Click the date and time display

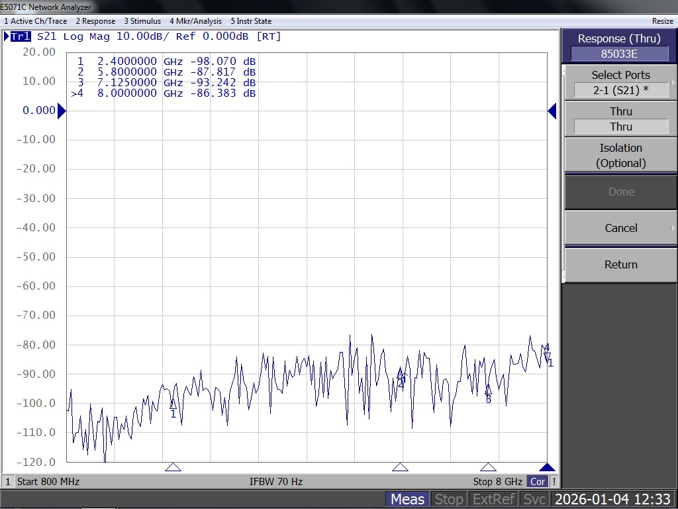[612, 499]
